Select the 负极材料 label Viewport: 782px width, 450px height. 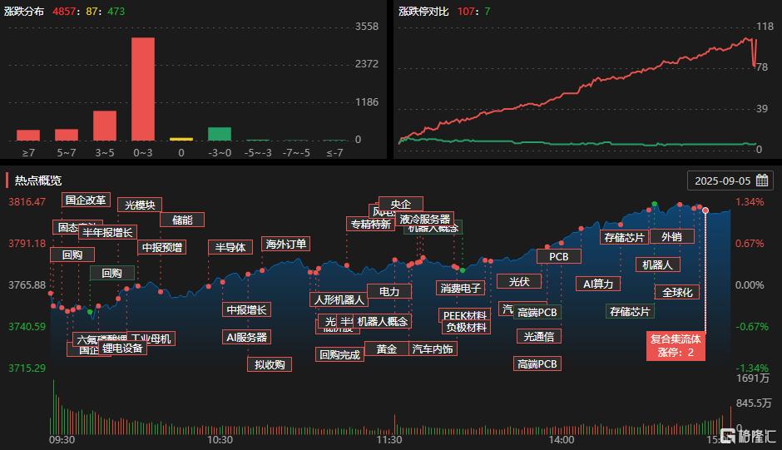pos(467,327)
